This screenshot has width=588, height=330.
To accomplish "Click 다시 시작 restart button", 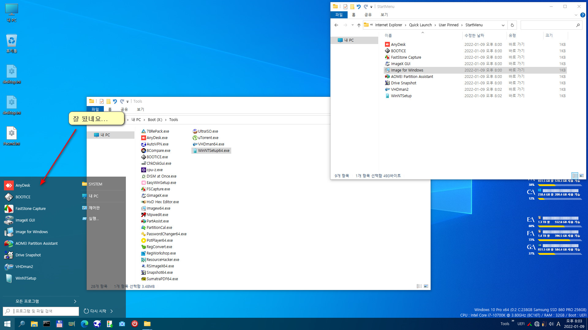I will click(x=95, y=311).
